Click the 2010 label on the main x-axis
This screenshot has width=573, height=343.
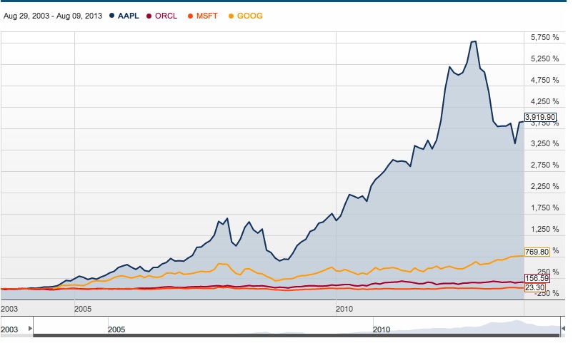coord(344,309)
